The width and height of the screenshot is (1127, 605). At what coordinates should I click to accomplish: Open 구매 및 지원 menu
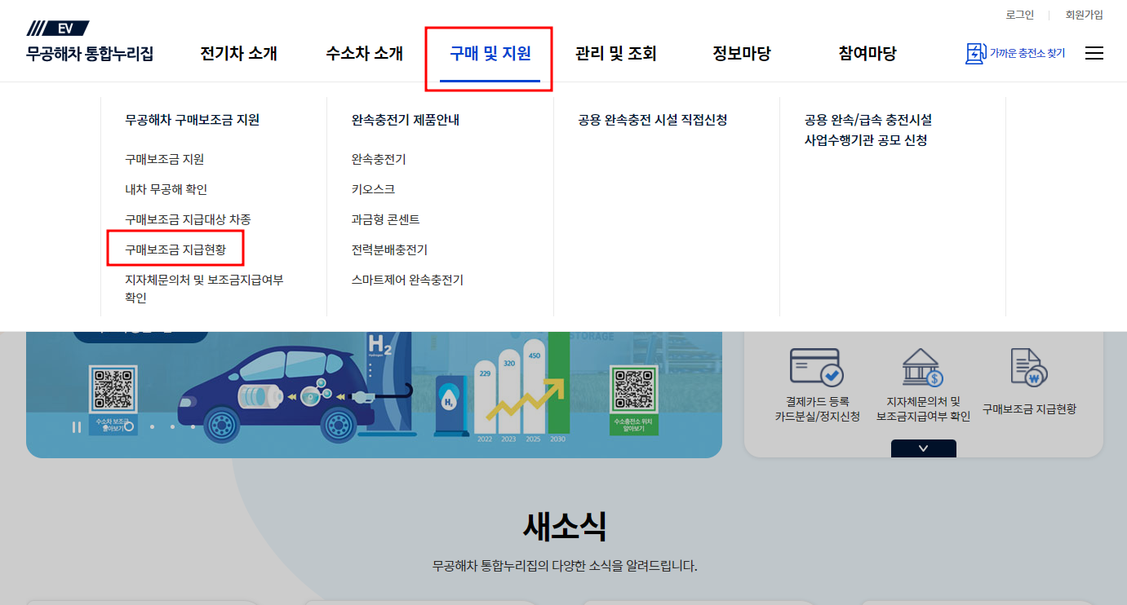pos(490,54)
